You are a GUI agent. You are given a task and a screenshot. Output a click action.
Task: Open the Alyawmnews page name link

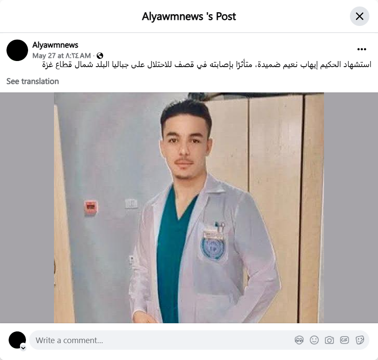[55, 45]
